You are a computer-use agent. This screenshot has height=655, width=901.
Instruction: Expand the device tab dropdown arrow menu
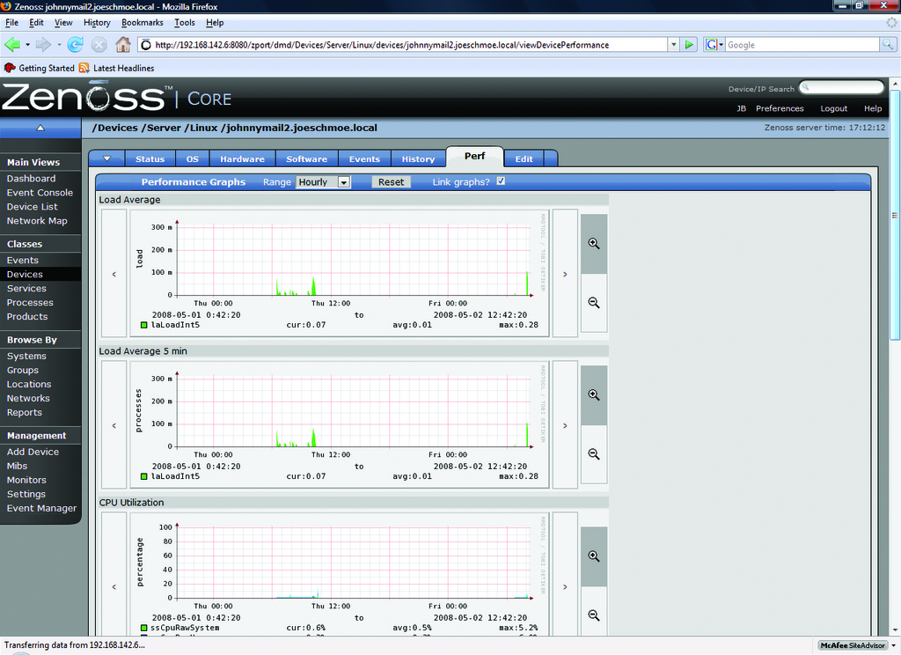click(106, 159)
